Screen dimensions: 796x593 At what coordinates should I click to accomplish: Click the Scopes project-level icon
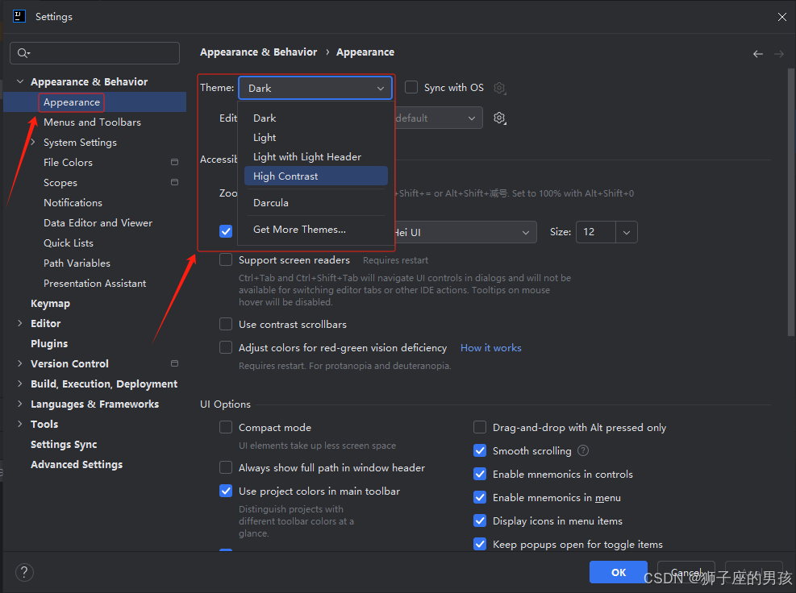pos(175,183)
